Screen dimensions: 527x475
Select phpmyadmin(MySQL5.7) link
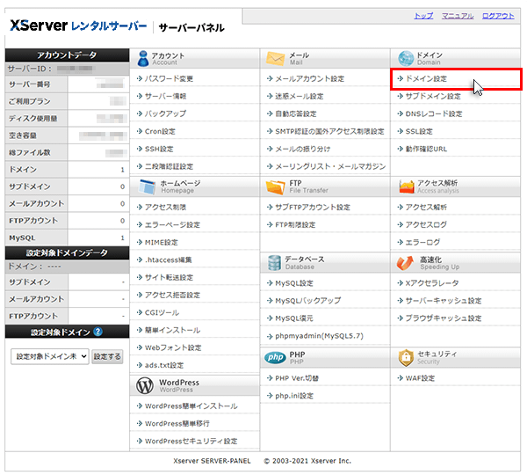pos(318,336)
